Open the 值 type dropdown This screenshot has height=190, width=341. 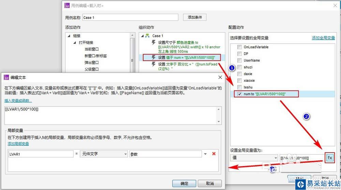[x=276, y=158]
